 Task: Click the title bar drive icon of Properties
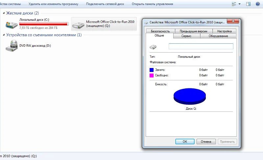click(x=146, y=22)
